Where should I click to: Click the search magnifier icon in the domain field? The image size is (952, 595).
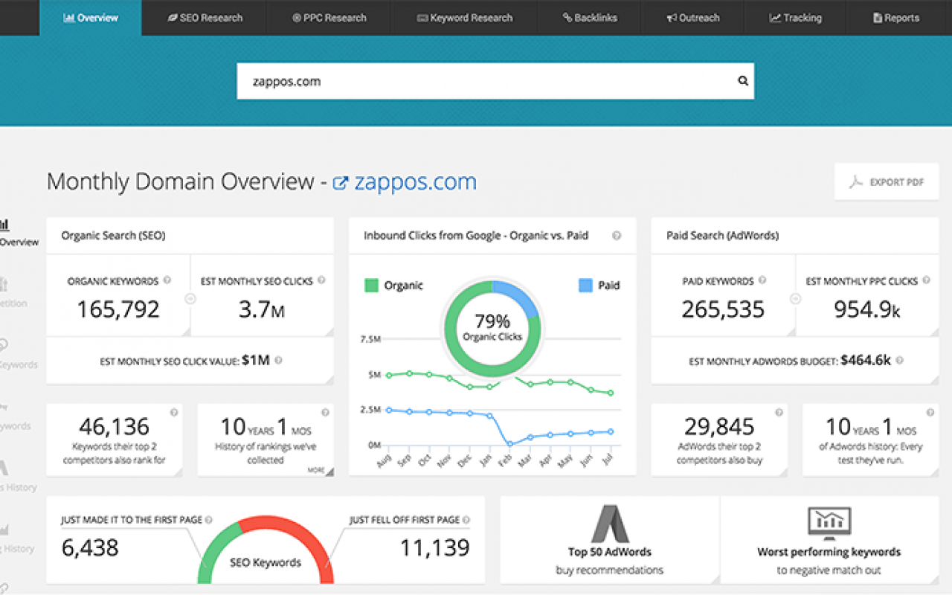(742, 81)
